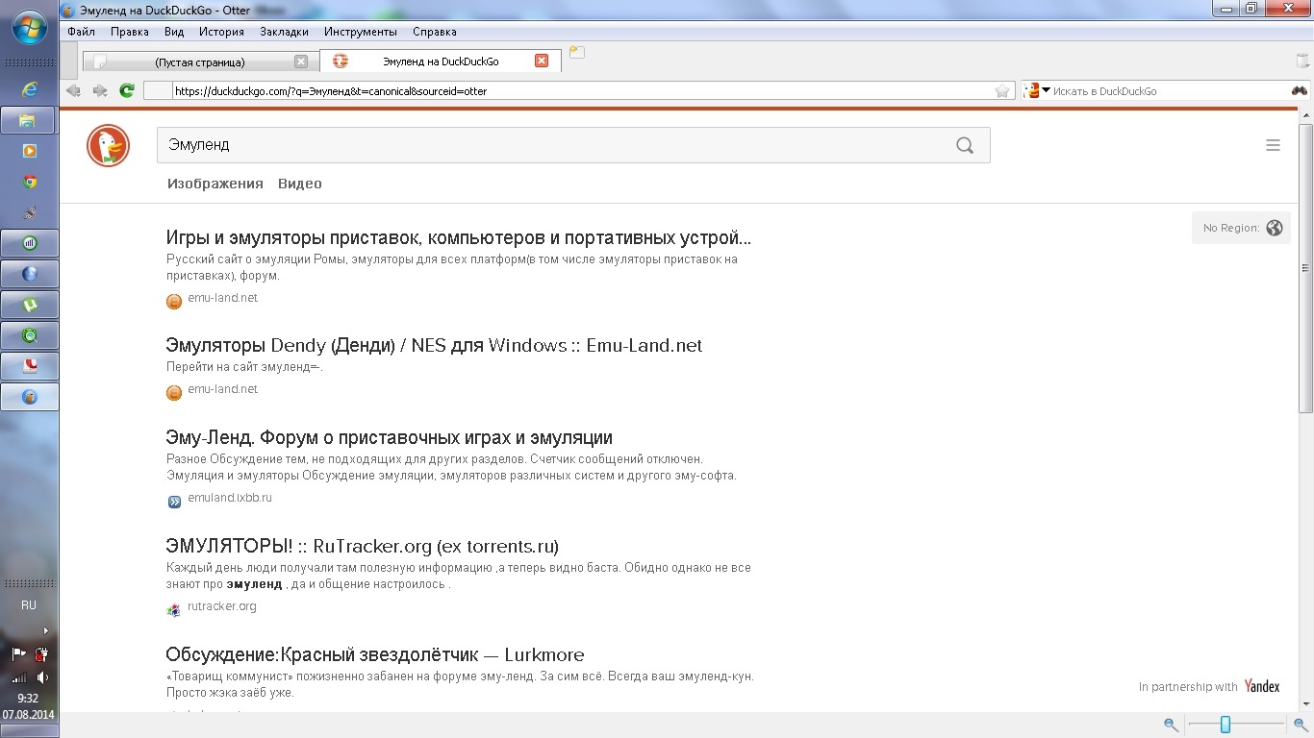The image size is (1314, 738).
Task: Open the Инструменты menu
Action: coord(361,32)
